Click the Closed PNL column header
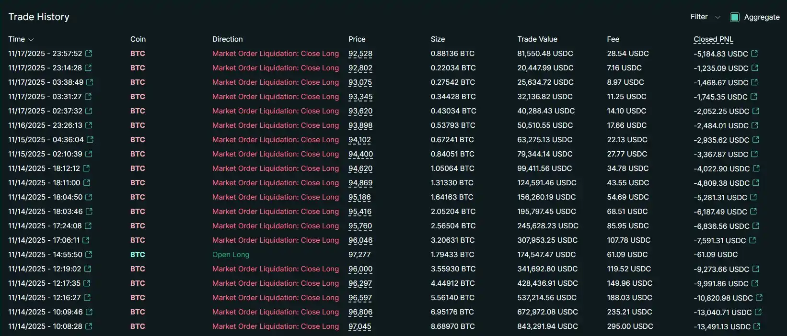 click(x=713, y=39)
